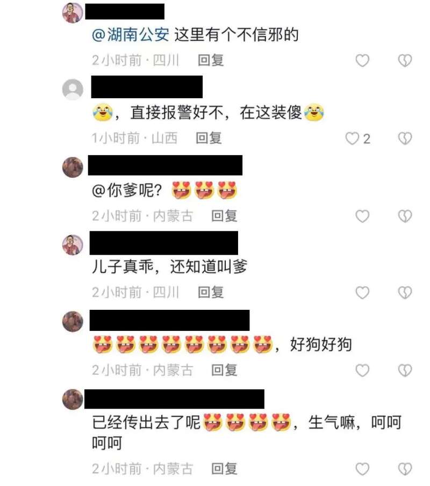Like the '儿子真乖，还知道叫爹' comment
The height and width of the screenshot is (486, 430).
pyautogui.click(x=362, y=293)
